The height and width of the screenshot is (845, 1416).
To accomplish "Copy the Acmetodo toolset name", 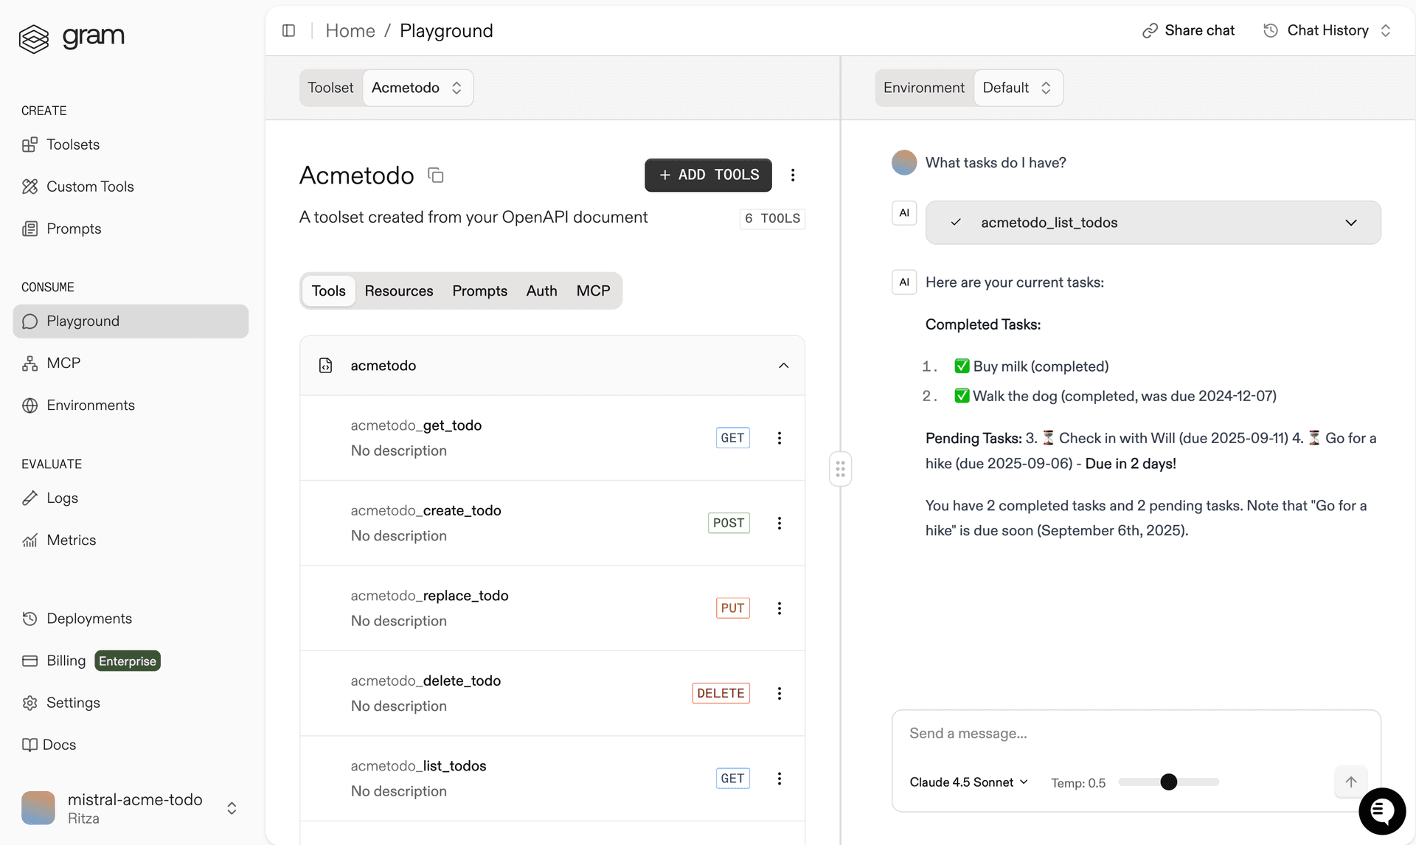I will [435, 175].
